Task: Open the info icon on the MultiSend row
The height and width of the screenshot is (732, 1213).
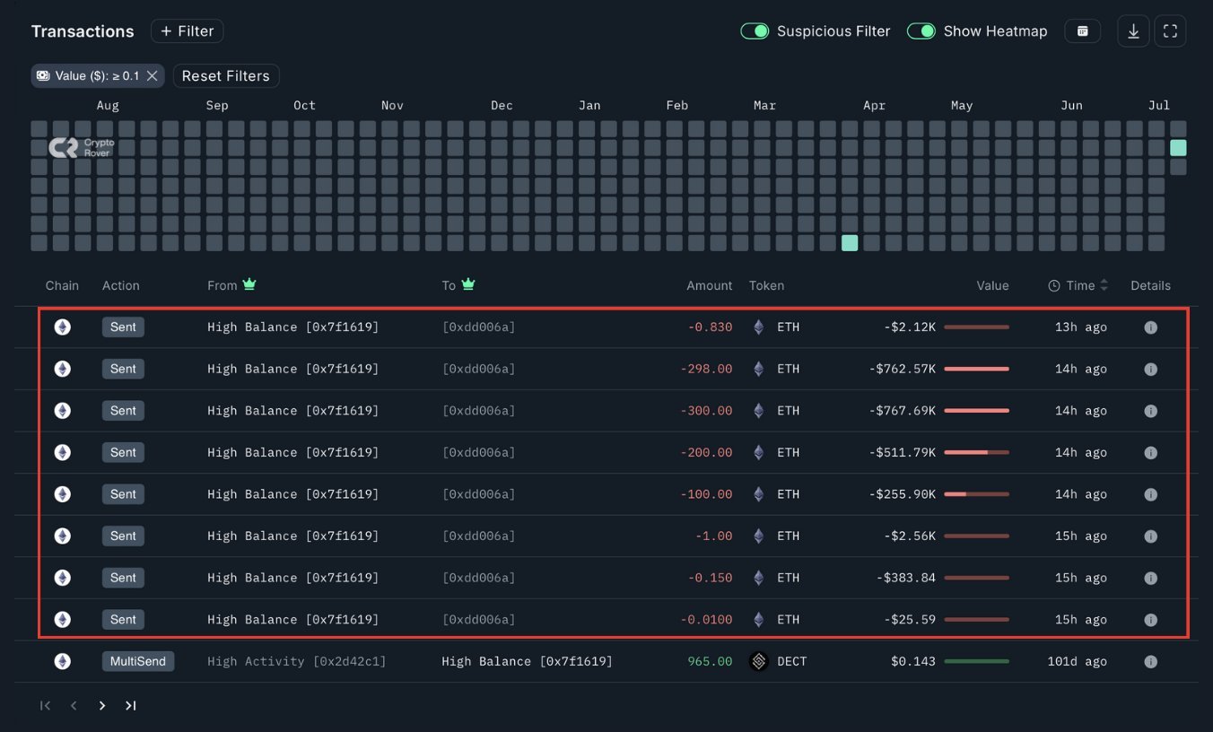Action: pos(1150,661)
